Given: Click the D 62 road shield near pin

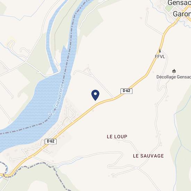Looking at the screenshot, I should coord(126,91).
